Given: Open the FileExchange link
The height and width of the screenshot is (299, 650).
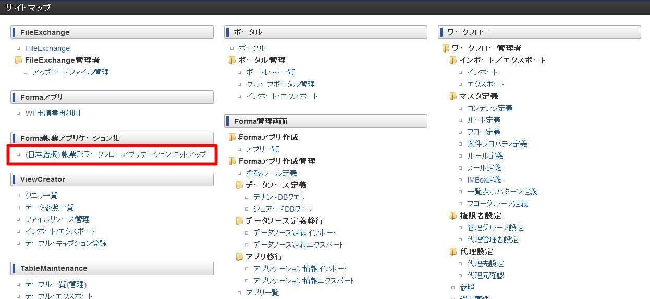Looking at the screenshot, I should coord(47,48).
